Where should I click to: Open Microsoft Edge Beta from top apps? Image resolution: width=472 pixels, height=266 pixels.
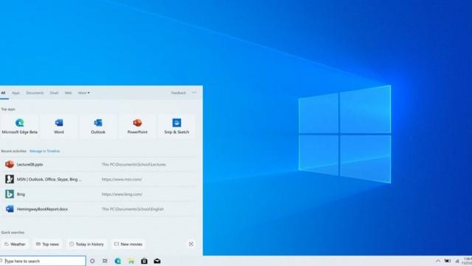[20, 126]
